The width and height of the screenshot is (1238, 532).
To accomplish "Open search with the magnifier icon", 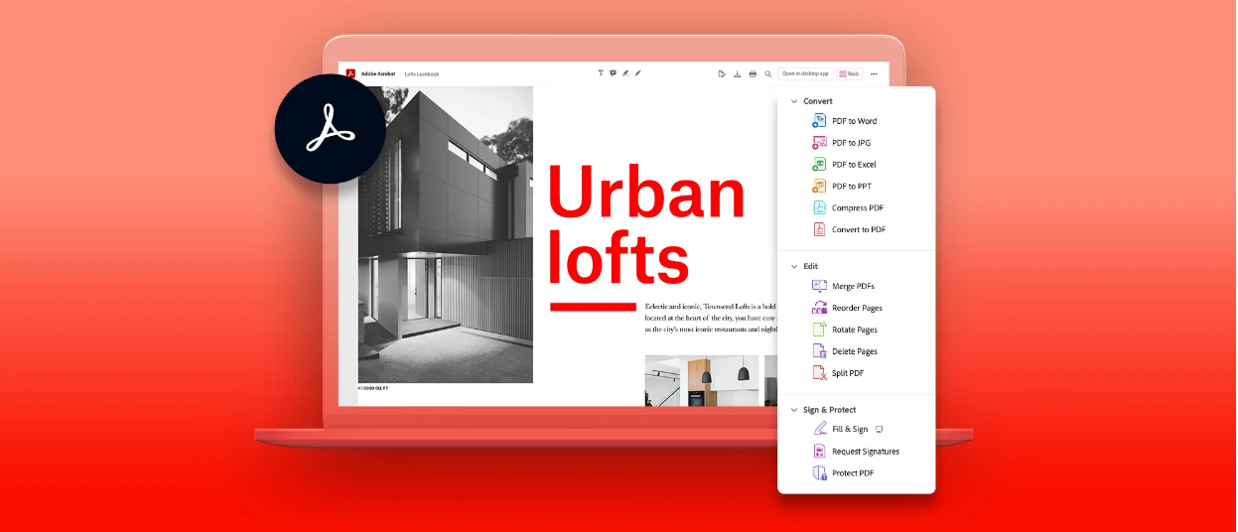I will point(768,73).
